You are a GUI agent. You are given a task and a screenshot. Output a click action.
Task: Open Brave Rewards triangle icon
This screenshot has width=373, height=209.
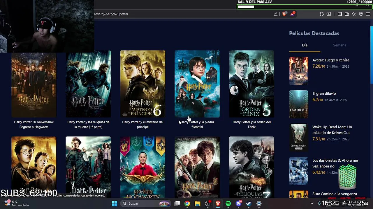pyautogui.click(x=292, y=14)
